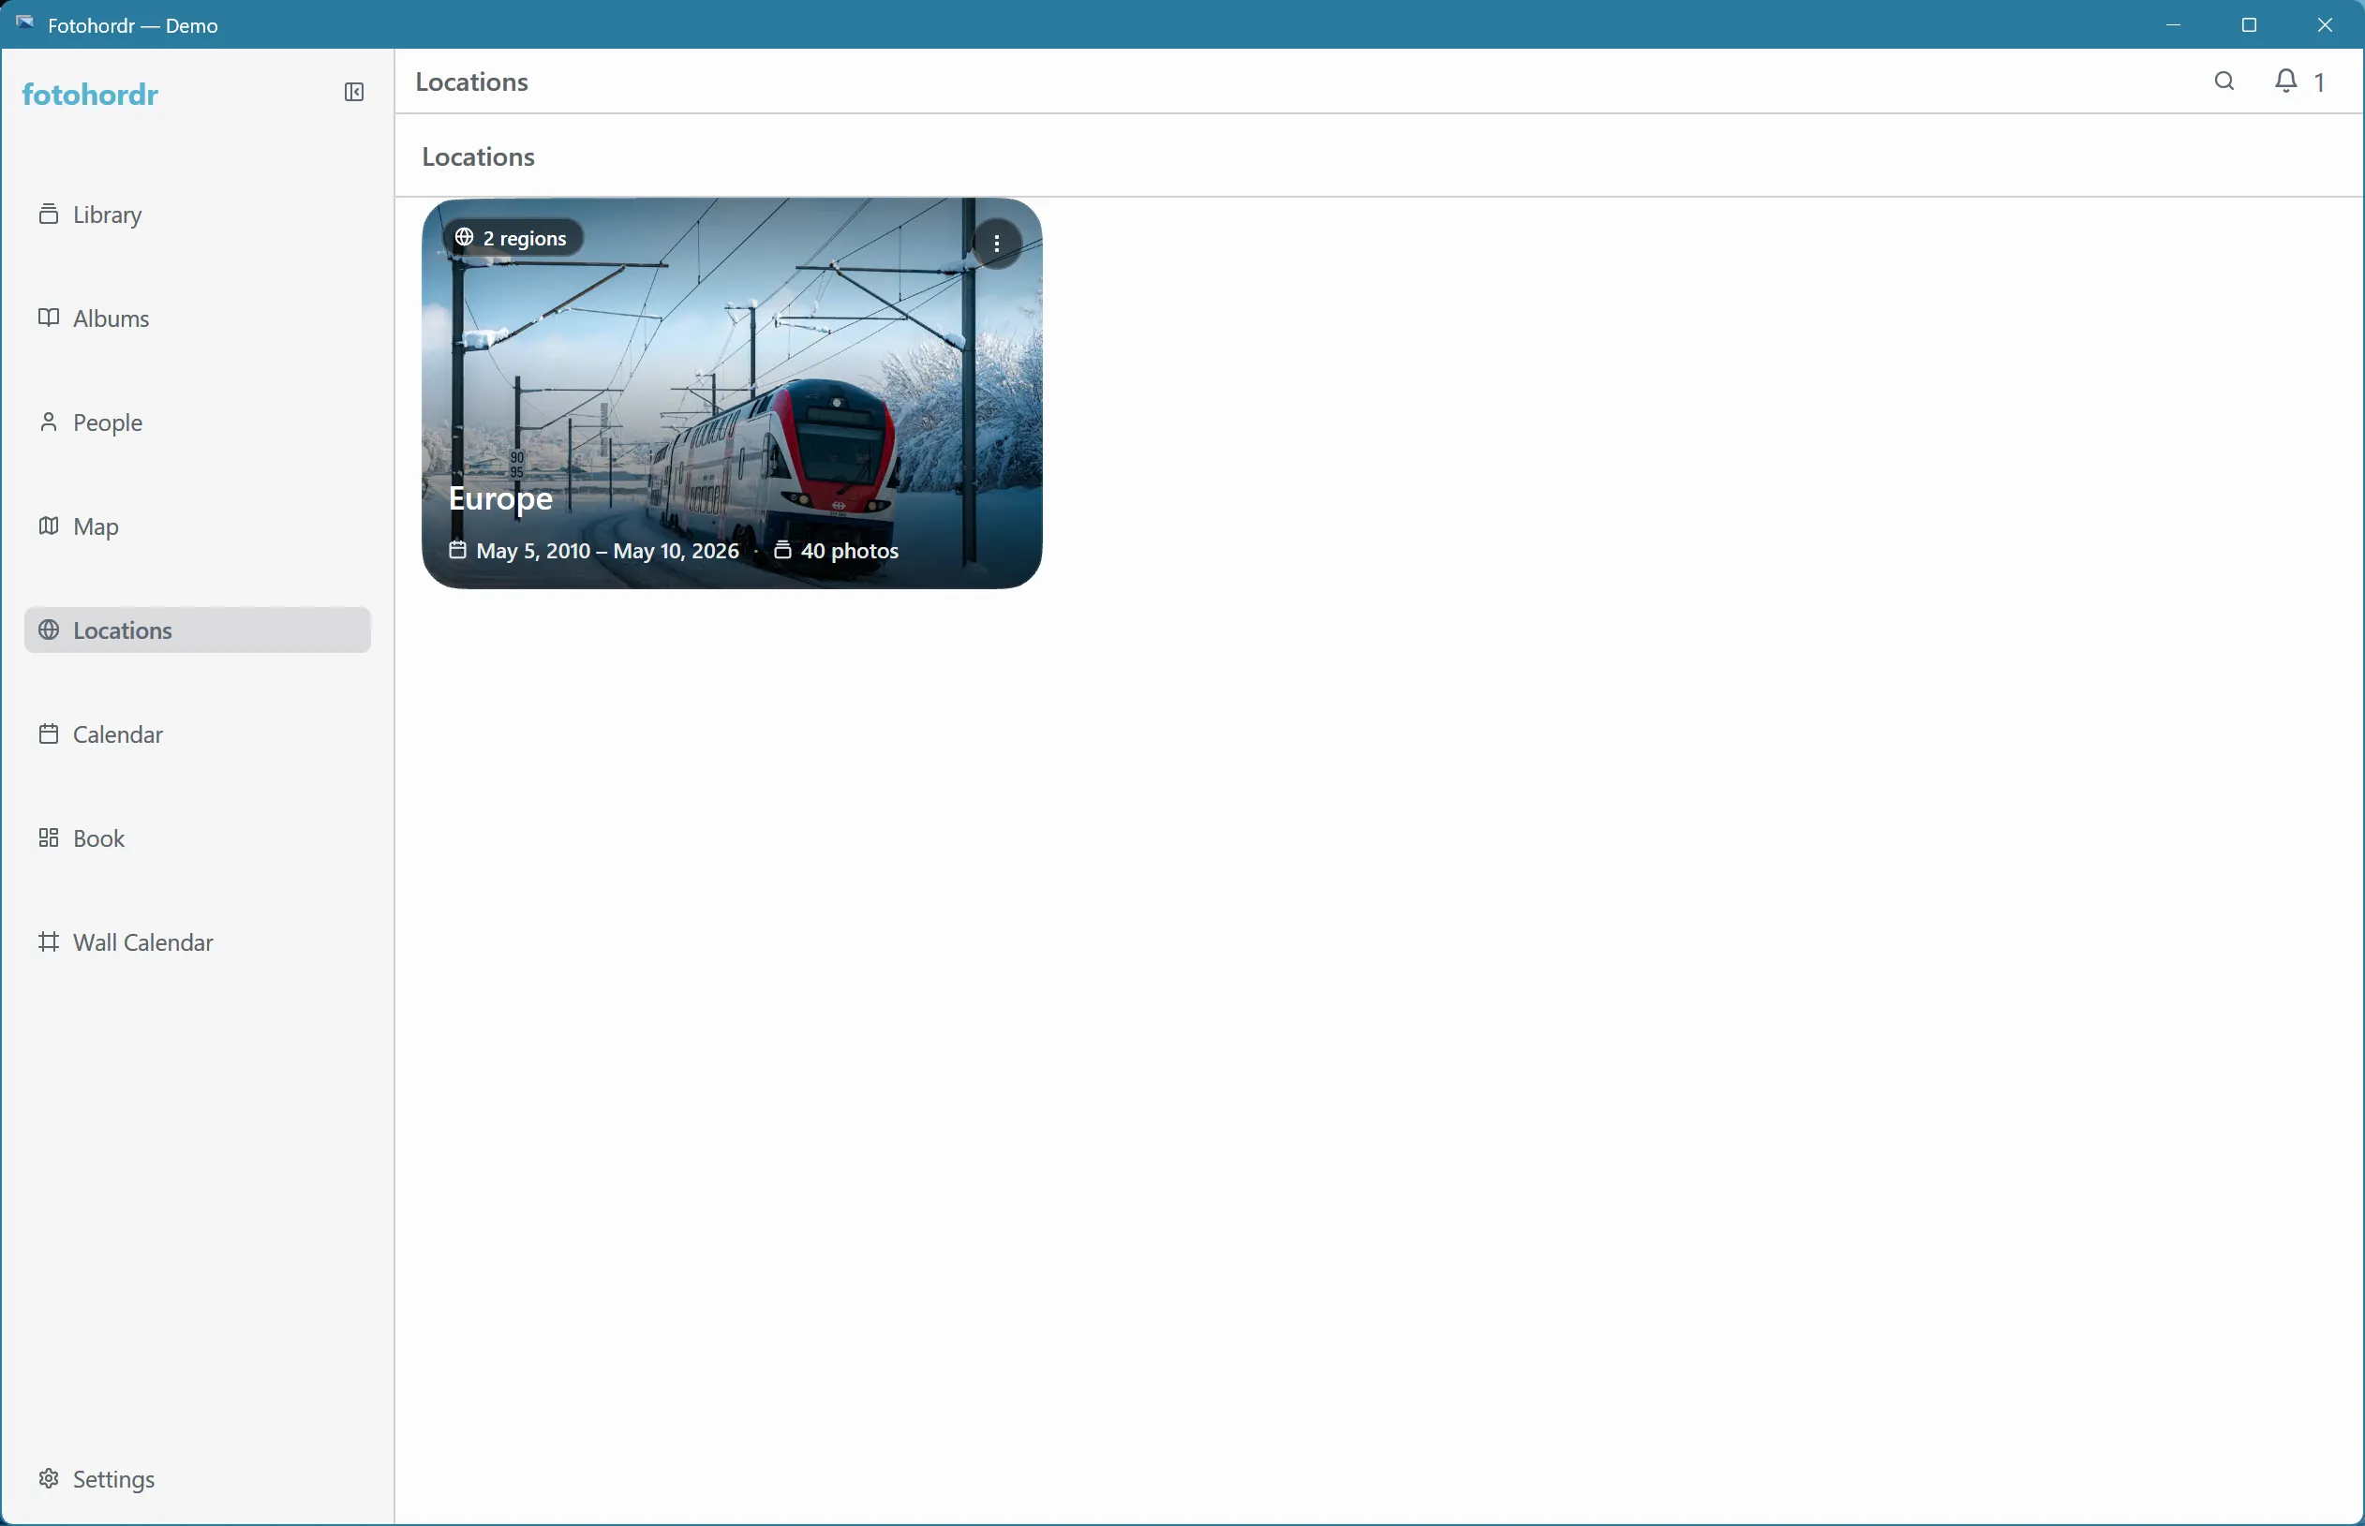2365x1526 pixels.
Task: Select Calendar in the sidebar
Action: click(x=198, y=734)
